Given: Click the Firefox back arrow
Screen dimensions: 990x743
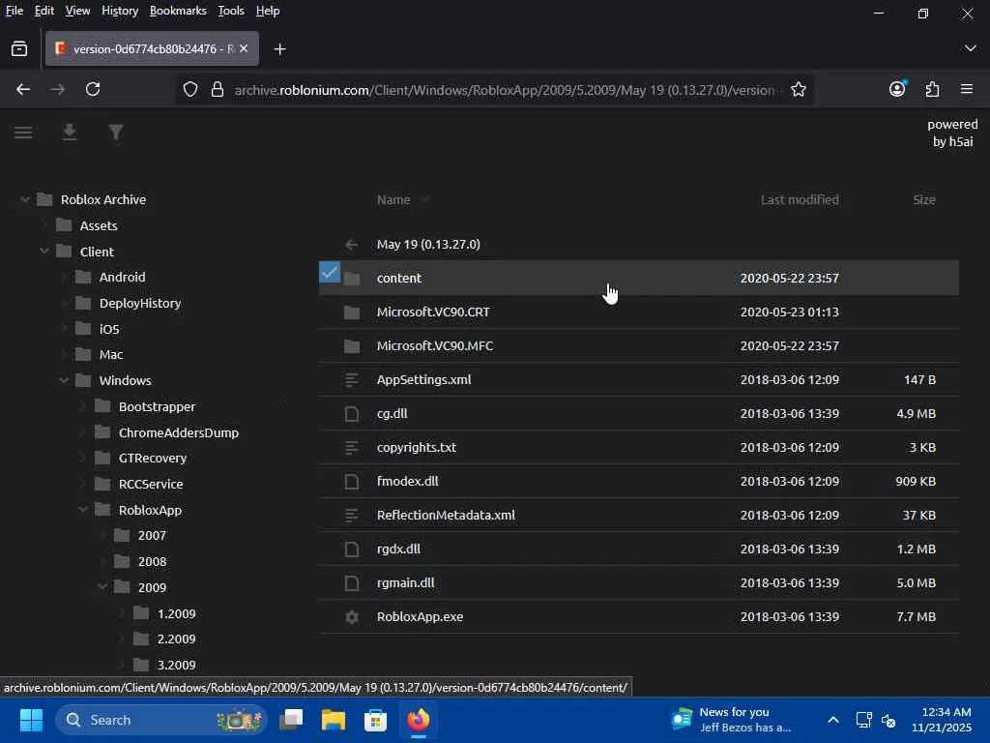Looking at the screenshot, I should click(23, 90).
